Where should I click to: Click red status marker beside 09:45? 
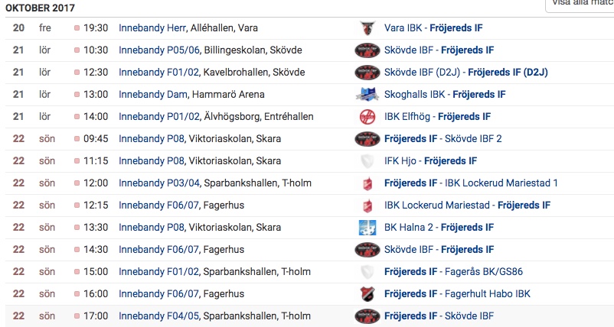(x=77, y=139)
